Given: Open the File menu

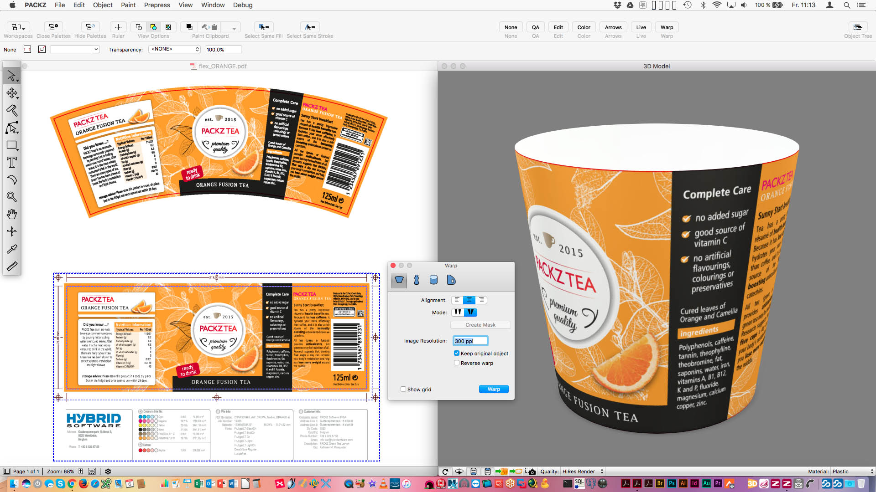Looking at the screenshot, I should click(60, 5).
